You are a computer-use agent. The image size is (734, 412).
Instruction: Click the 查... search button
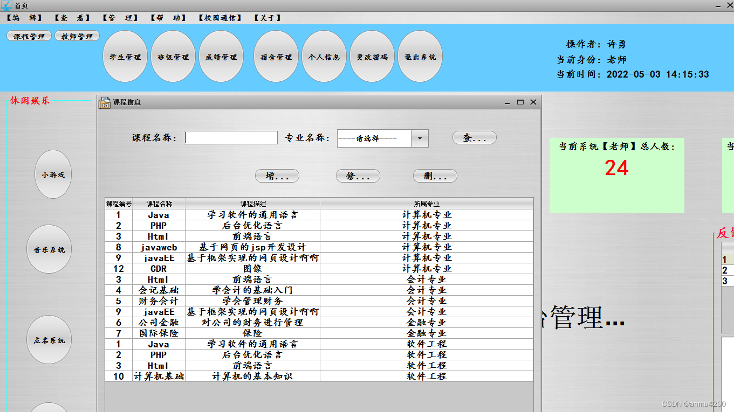(474, 138)
